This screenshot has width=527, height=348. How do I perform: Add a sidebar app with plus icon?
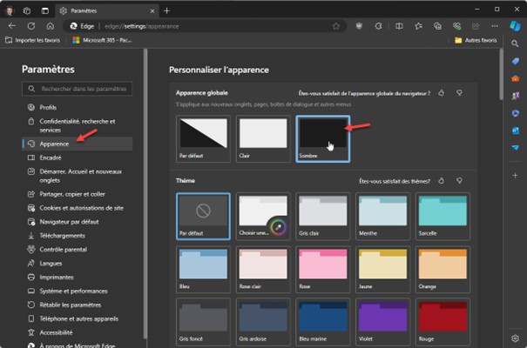516,175
